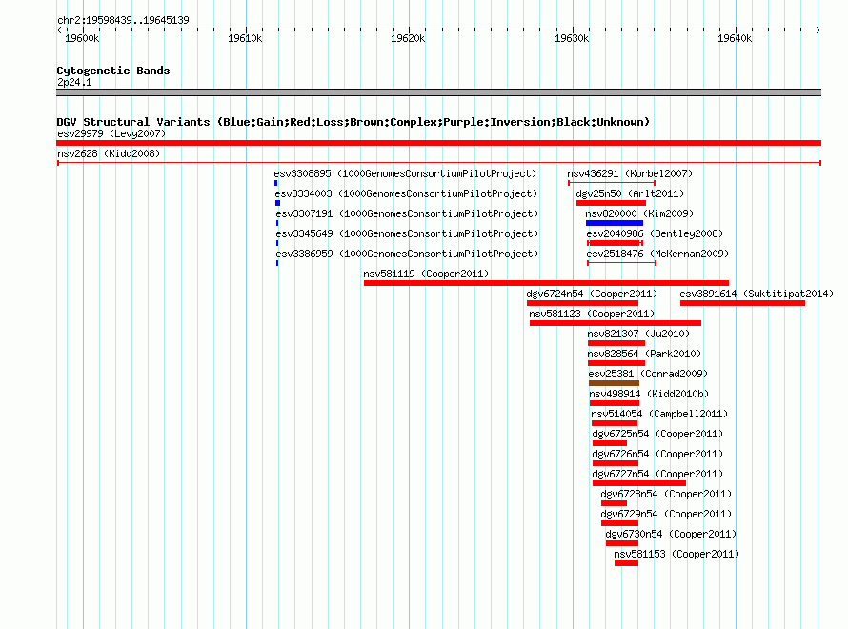
Task: Click the long nsv581119 (Cooper2011) red bar
Action: click(x=546, y=283)
